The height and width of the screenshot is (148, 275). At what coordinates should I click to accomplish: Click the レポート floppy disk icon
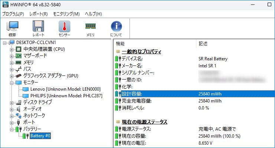click(x=38, y=27)
